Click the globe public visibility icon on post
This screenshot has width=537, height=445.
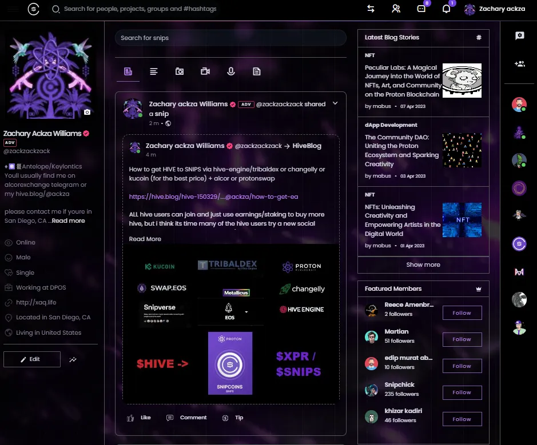[168, 123]
